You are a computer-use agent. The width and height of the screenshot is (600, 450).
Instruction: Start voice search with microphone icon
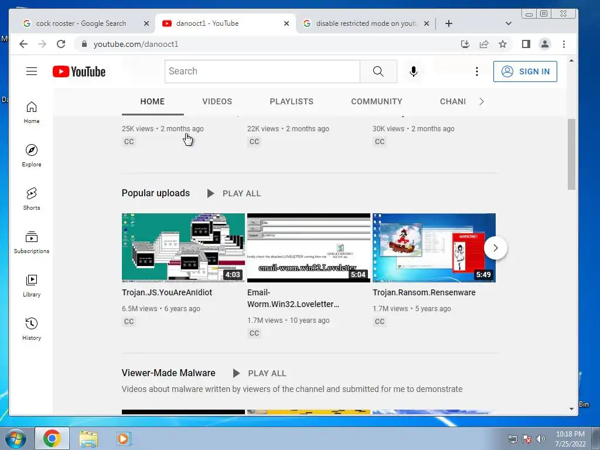(413, 71)
